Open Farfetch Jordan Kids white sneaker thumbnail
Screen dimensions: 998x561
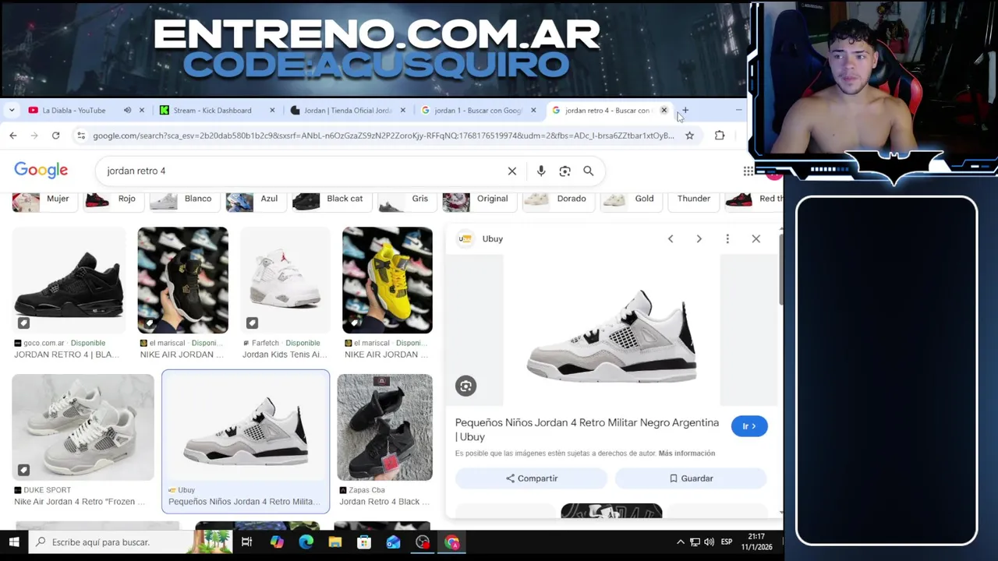pos(285,280)
